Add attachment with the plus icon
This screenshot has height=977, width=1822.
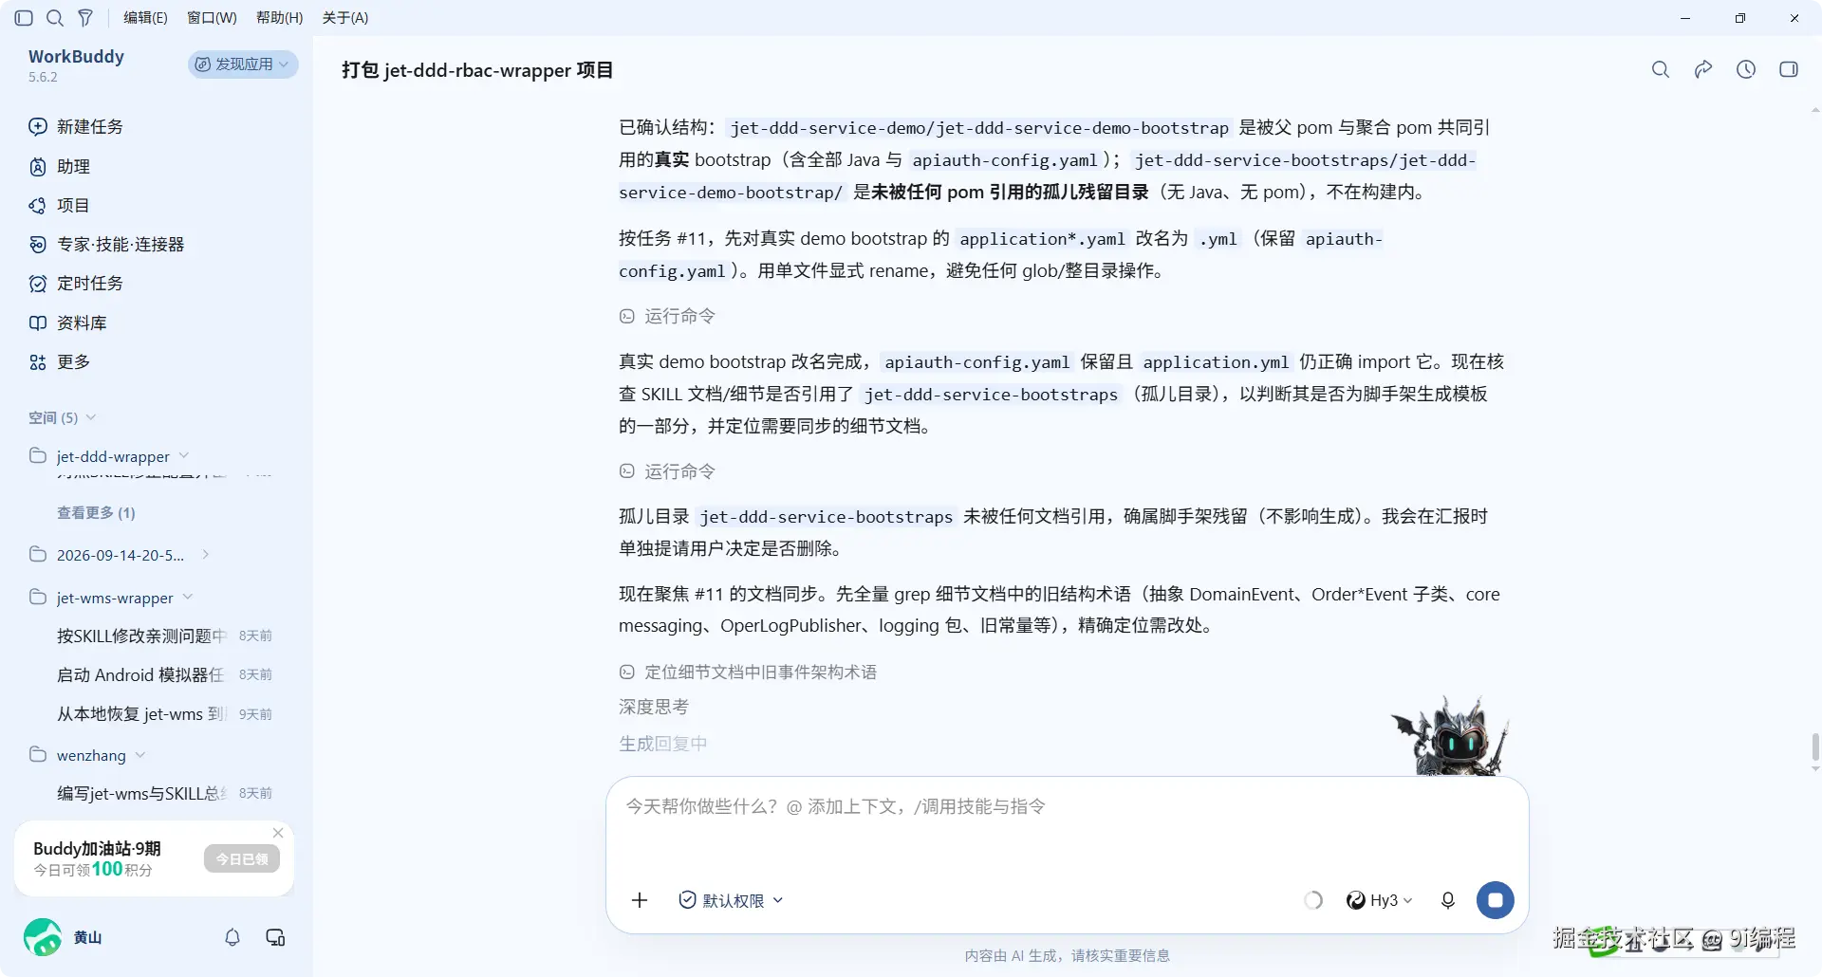click(x=640, y=900)
